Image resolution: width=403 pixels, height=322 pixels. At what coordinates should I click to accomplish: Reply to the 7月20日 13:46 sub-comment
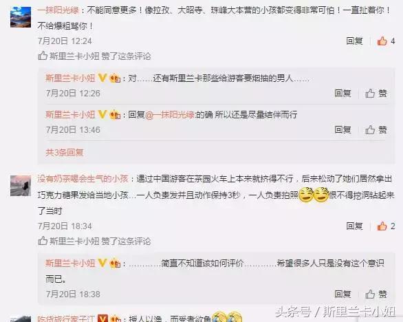point(343,130)
